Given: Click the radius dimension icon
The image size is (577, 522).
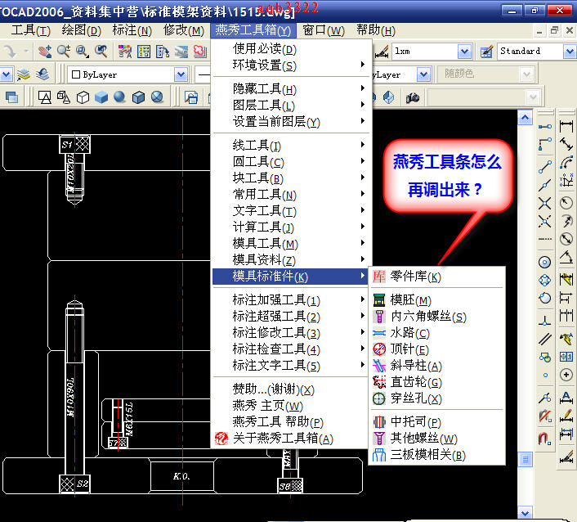Looking at the screenshot, I should tap(566, 202).
